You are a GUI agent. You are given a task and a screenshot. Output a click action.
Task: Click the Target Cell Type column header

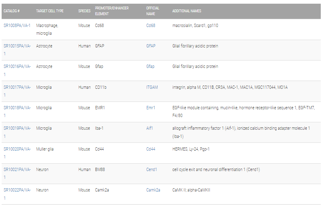coord(50,11)
